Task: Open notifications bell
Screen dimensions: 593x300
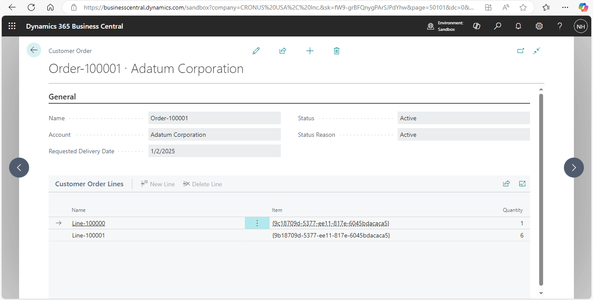Action: pos(518,26)
